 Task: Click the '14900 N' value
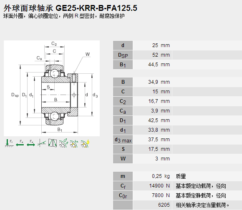159,186
